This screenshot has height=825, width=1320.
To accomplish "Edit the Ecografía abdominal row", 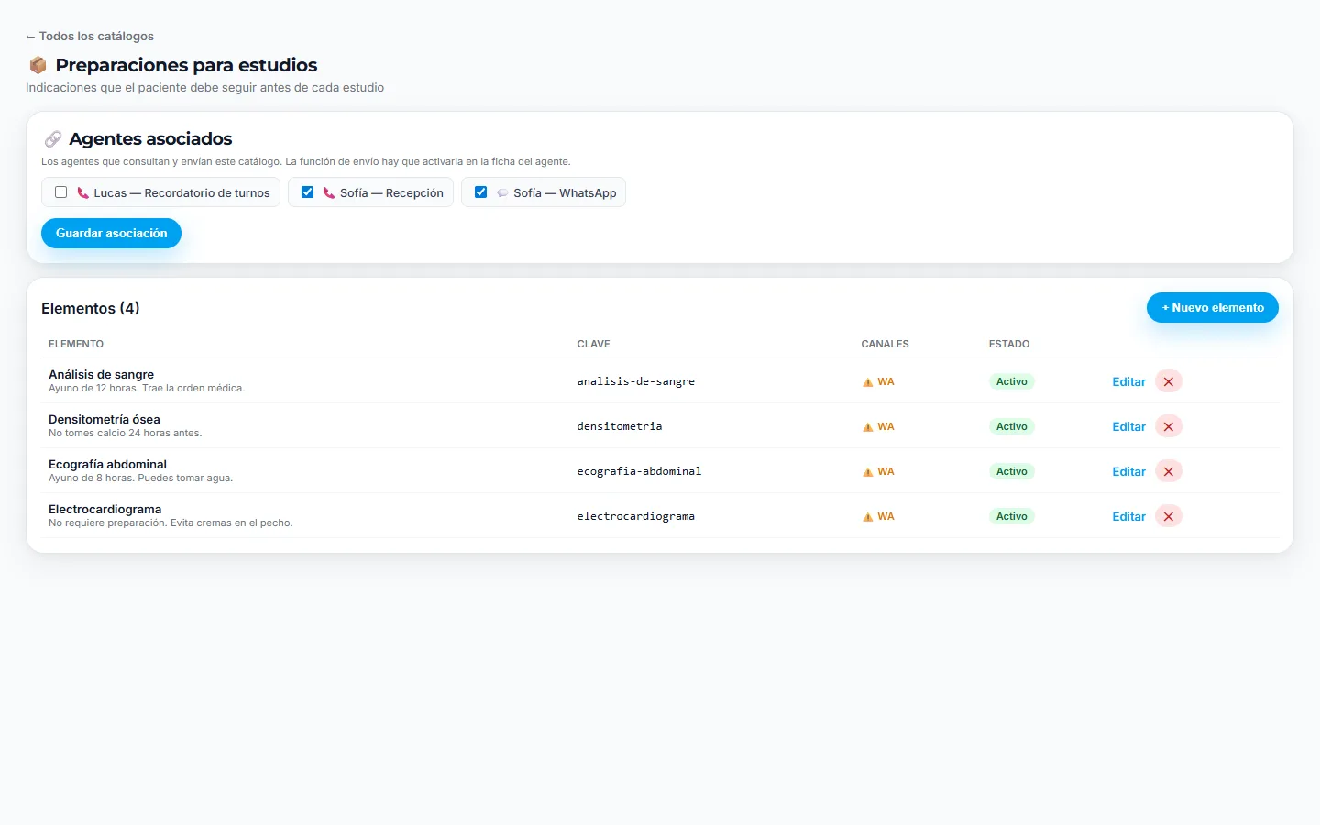I will click(x=1128, y=471).
